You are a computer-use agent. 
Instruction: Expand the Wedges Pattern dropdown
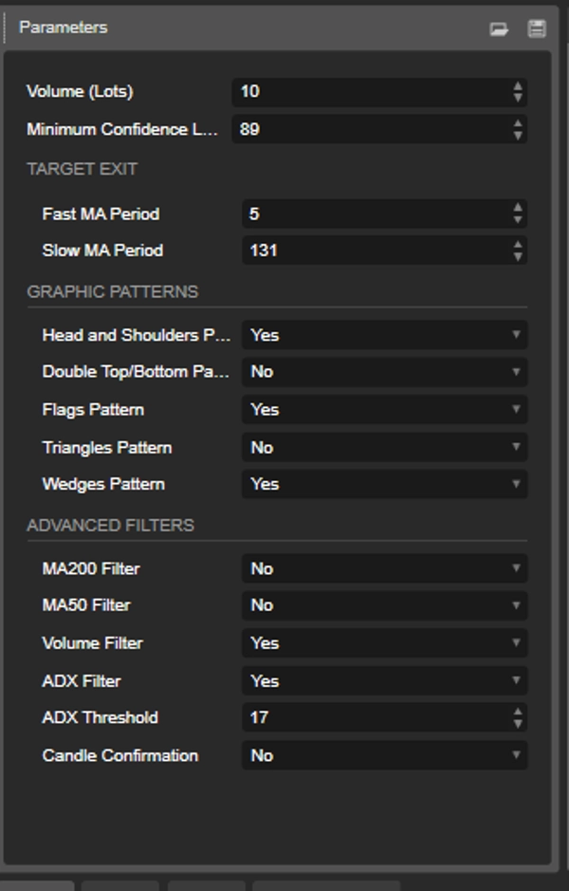tap(384, 484)
